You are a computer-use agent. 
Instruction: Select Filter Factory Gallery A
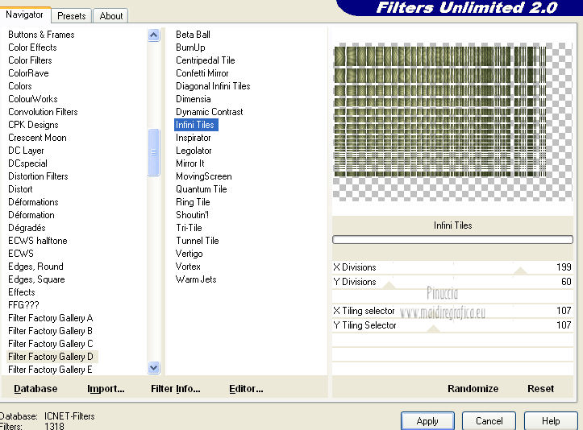click(x=50, y=318)
